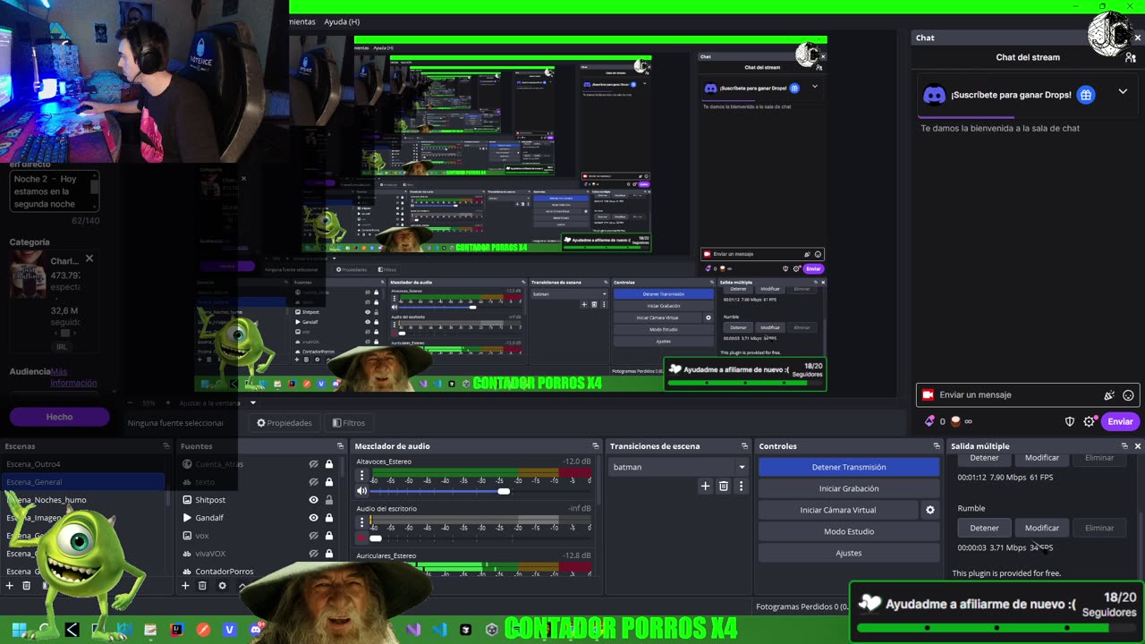Send chat message with Enviar

[x=1120, y=421]
